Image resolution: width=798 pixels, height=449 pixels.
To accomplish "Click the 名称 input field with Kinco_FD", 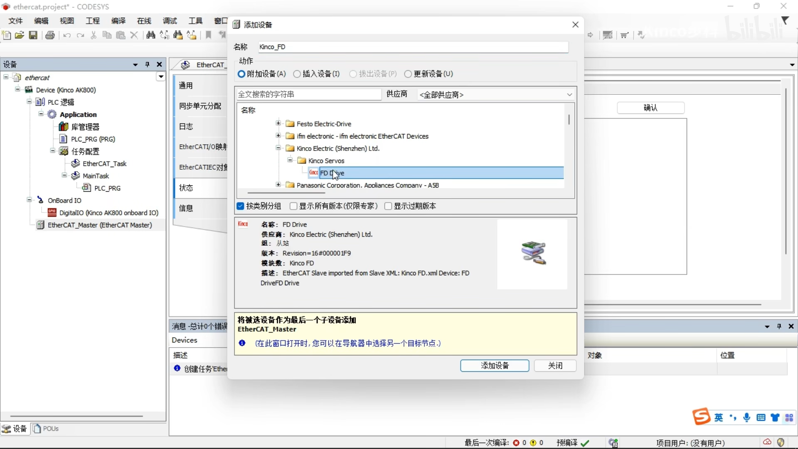I will [x=413, y=47].
